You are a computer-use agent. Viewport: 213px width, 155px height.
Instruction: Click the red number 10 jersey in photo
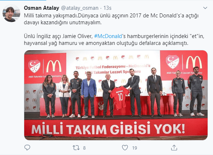tap(119, 97)
